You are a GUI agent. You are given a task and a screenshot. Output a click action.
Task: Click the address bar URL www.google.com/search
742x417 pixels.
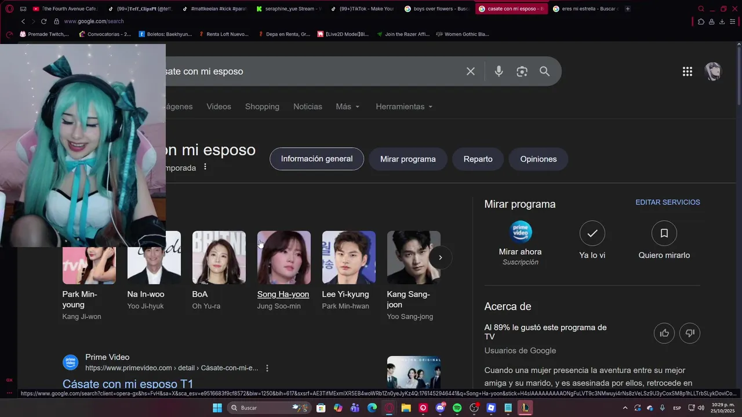(x=93, y=21)
